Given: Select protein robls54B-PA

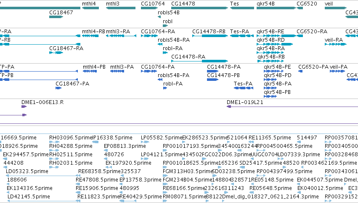Looking at the screenshot, I should pos(173,75).
